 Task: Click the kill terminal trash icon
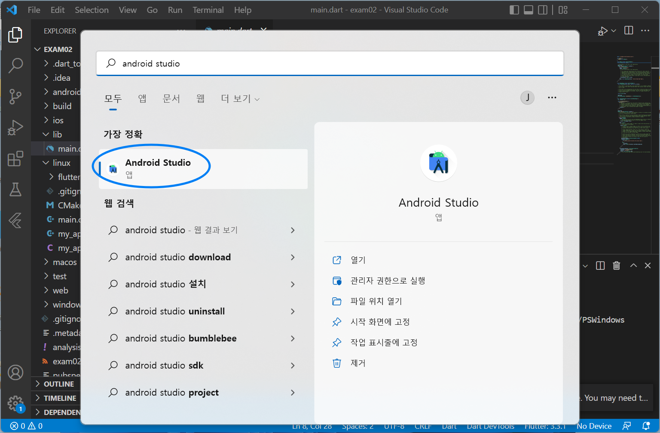(x=617, y=265)
